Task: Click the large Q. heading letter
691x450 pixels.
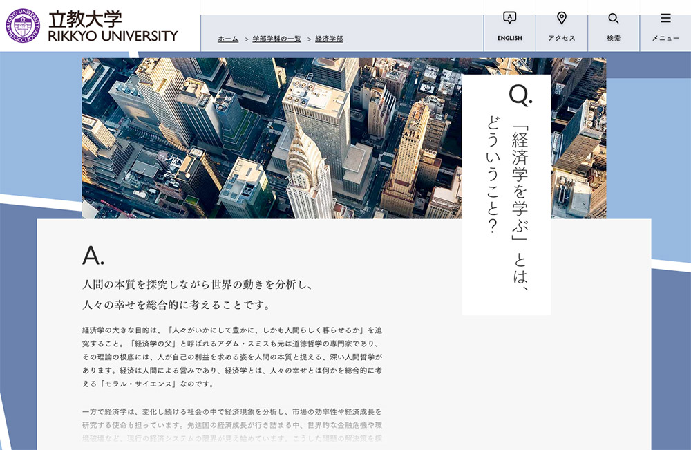Action: (x=520, y=95)
